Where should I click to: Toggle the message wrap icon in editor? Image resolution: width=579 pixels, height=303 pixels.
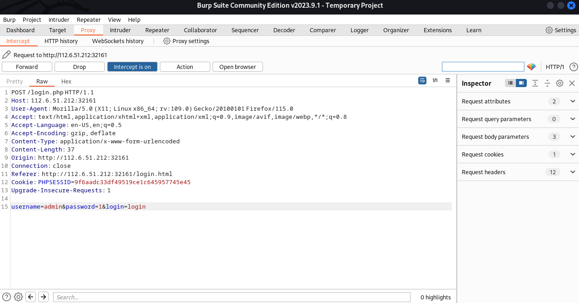[x=422, y=80]
